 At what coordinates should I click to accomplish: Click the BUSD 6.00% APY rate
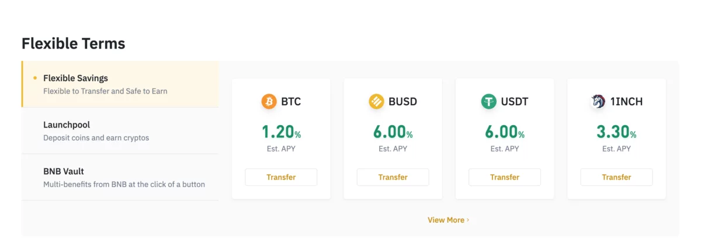pyautogui.click(x=393, y=132)
